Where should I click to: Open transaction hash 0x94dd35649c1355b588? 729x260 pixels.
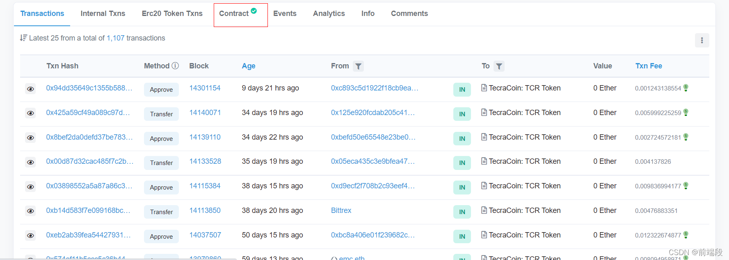89,88
